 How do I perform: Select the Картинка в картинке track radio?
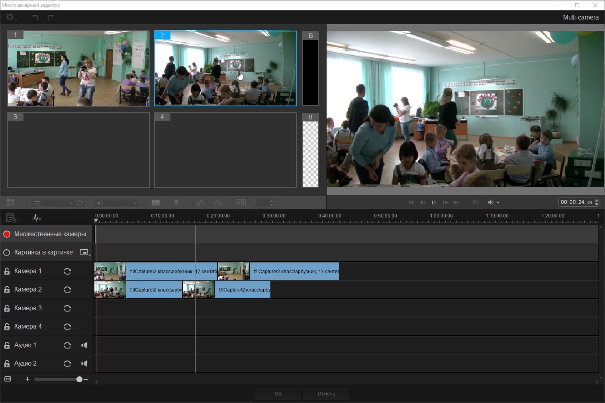[x=7, y=252]
